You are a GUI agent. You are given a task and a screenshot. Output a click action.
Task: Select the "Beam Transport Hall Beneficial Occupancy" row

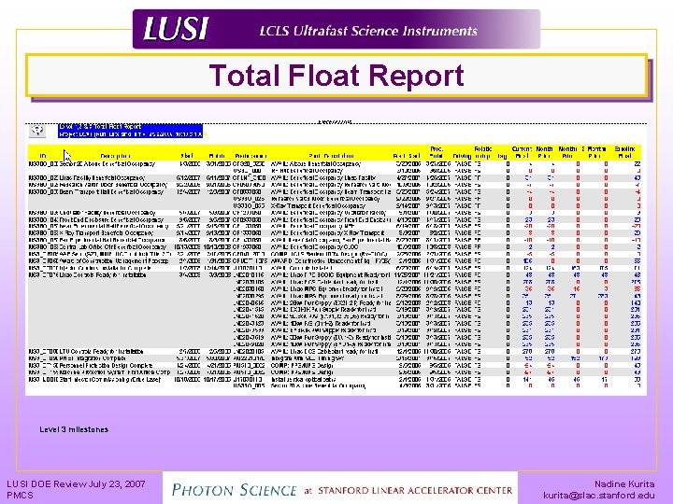point(335,192)
